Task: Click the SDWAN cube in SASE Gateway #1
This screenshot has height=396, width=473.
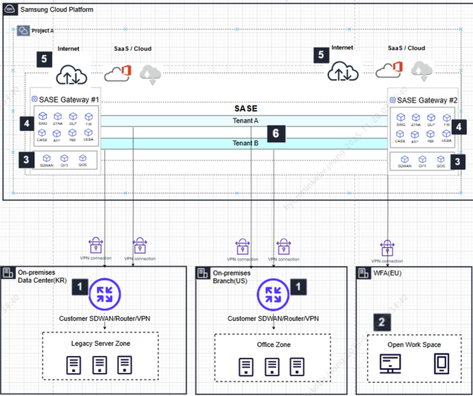Action: tap(46, 158)
